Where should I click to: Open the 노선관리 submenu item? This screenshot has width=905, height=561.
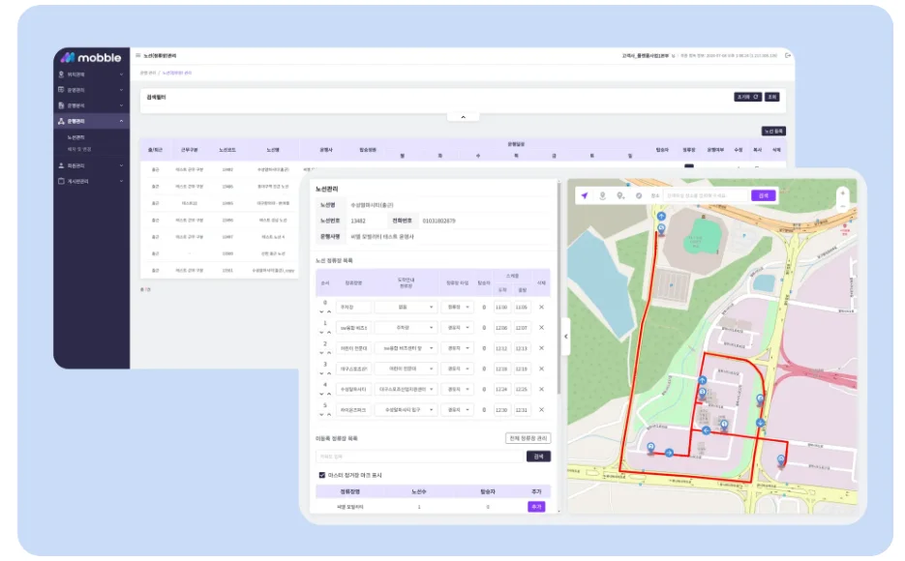click(x=75, y=137)
